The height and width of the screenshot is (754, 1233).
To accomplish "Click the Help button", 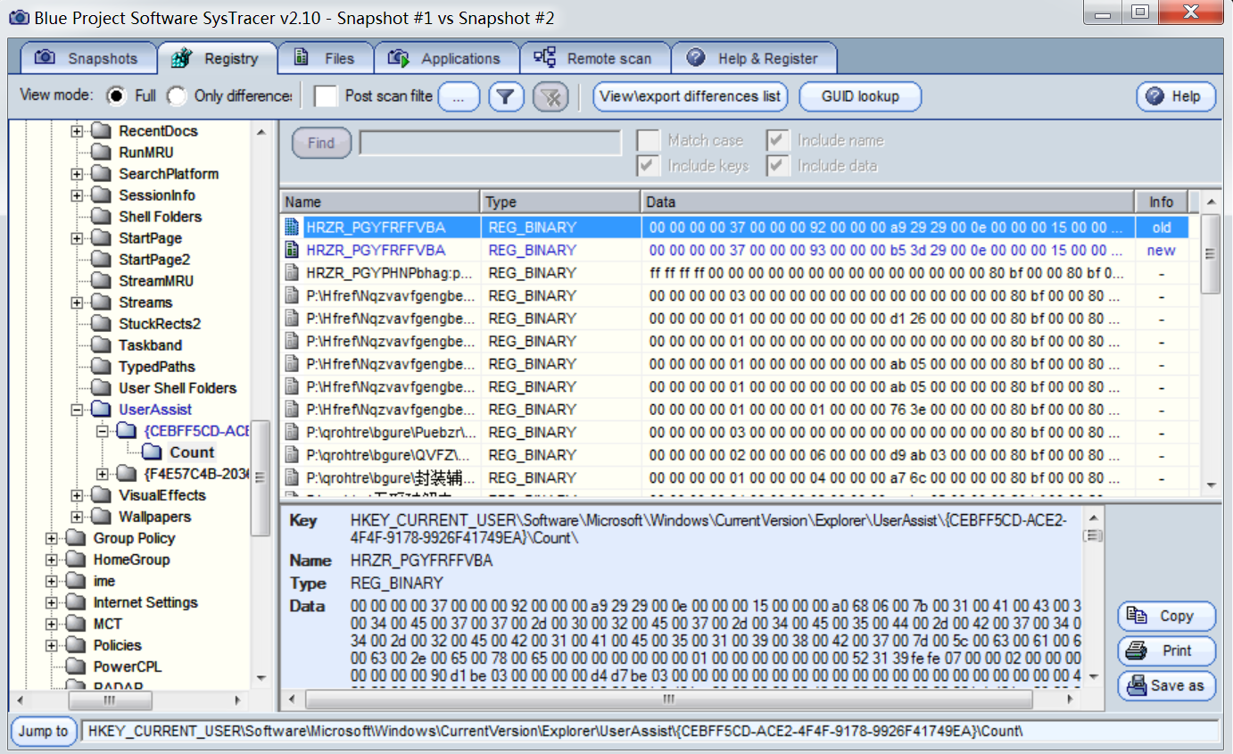I will (1176, 96).
